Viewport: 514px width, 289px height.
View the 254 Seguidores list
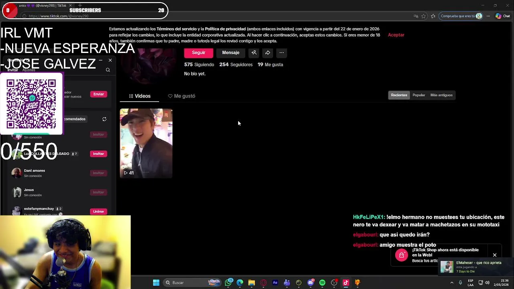coord(236,65)
